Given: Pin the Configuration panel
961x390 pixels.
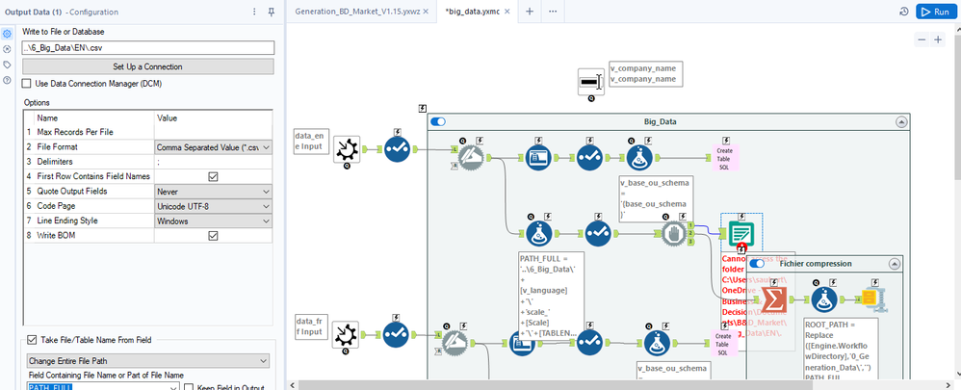Looking at the screenshot, I should pos(272,12).
